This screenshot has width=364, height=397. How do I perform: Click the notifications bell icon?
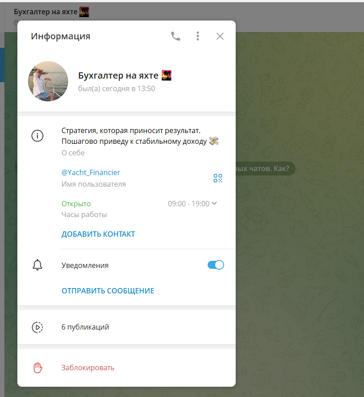[x=37, y=264]
